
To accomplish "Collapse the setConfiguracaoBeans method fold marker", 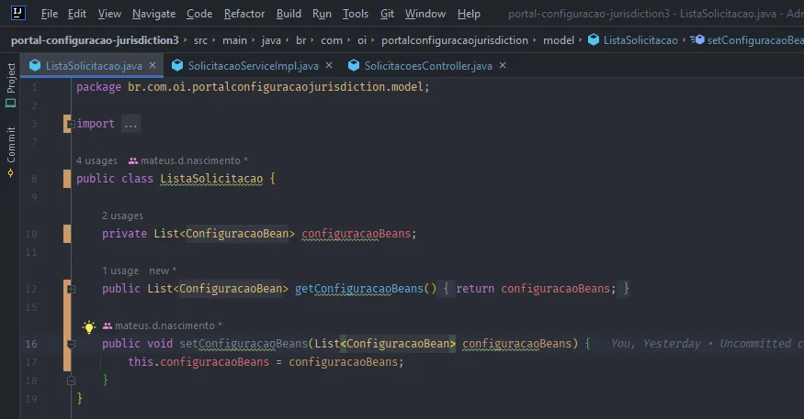I will 72,344.
